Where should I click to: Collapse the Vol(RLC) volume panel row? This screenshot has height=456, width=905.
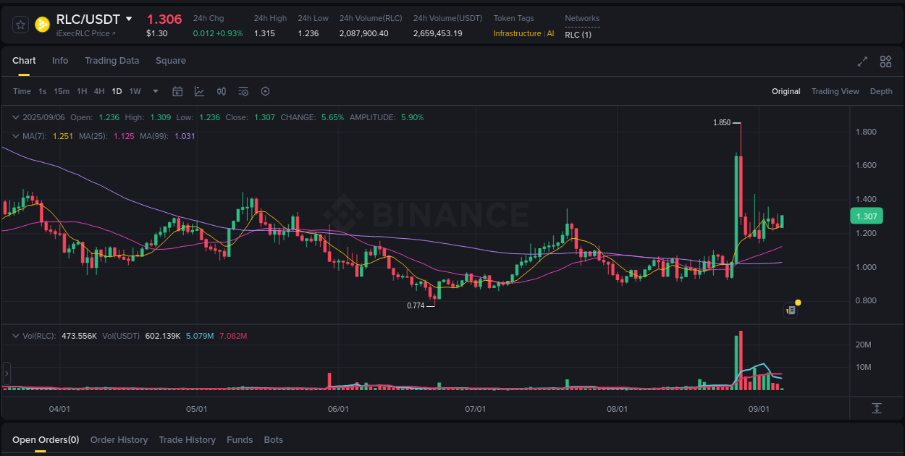[15, 335]
